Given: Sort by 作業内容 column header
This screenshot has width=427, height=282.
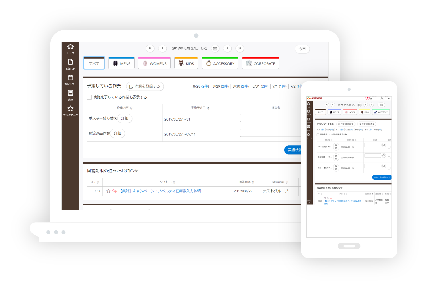Looking at the screenshot, I should tap(124, 108).
